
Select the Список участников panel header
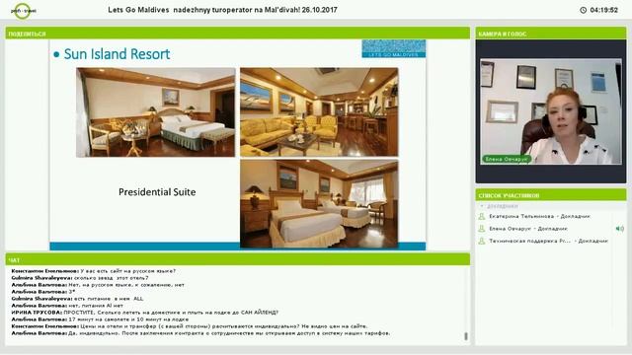(x=551, y=195)
